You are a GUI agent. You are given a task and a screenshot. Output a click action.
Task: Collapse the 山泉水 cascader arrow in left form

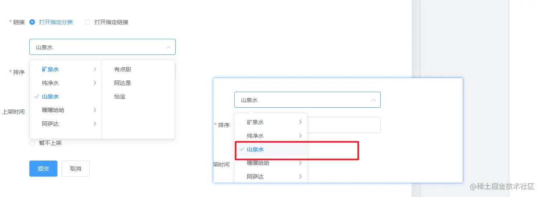(168, 47)
